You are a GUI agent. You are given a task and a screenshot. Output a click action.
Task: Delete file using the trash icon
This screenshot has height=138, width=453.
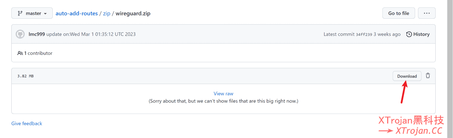point(428,76)
